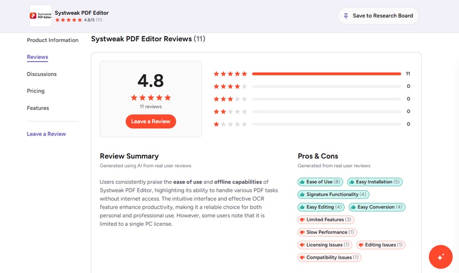
Task: Open the AI assistant sparkle button
Action: [x=441, y=257]
